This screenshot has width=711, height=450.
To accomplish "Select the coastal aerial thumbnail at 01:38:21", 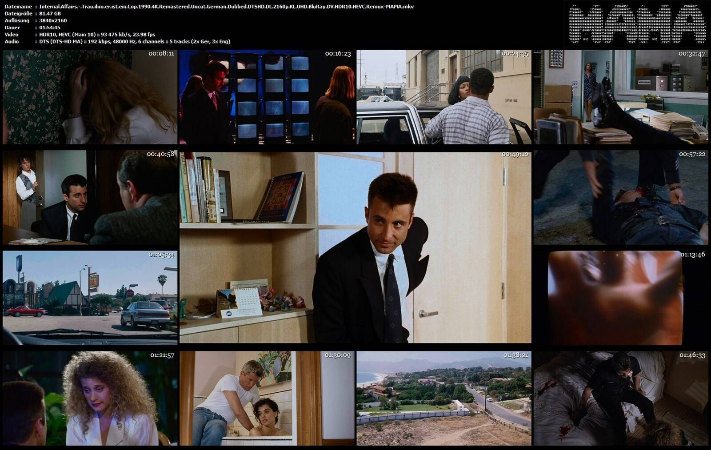I will [x=444, y=398].
